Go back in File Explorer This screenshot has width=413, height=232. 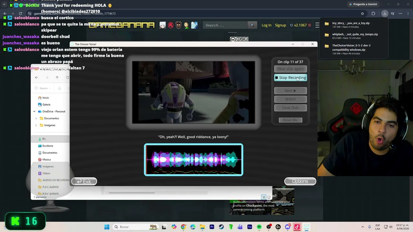point(36,77)
